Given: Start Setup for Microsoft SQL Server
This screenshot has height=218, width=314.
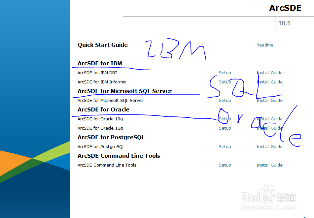Looking at the screenshot, I should point(225,100).
